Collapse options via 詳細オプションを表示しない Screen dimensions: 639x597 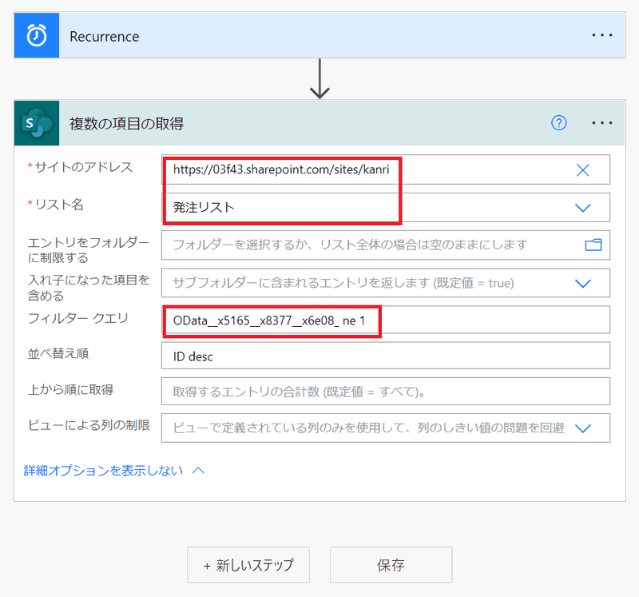click(x=114, y=471)
